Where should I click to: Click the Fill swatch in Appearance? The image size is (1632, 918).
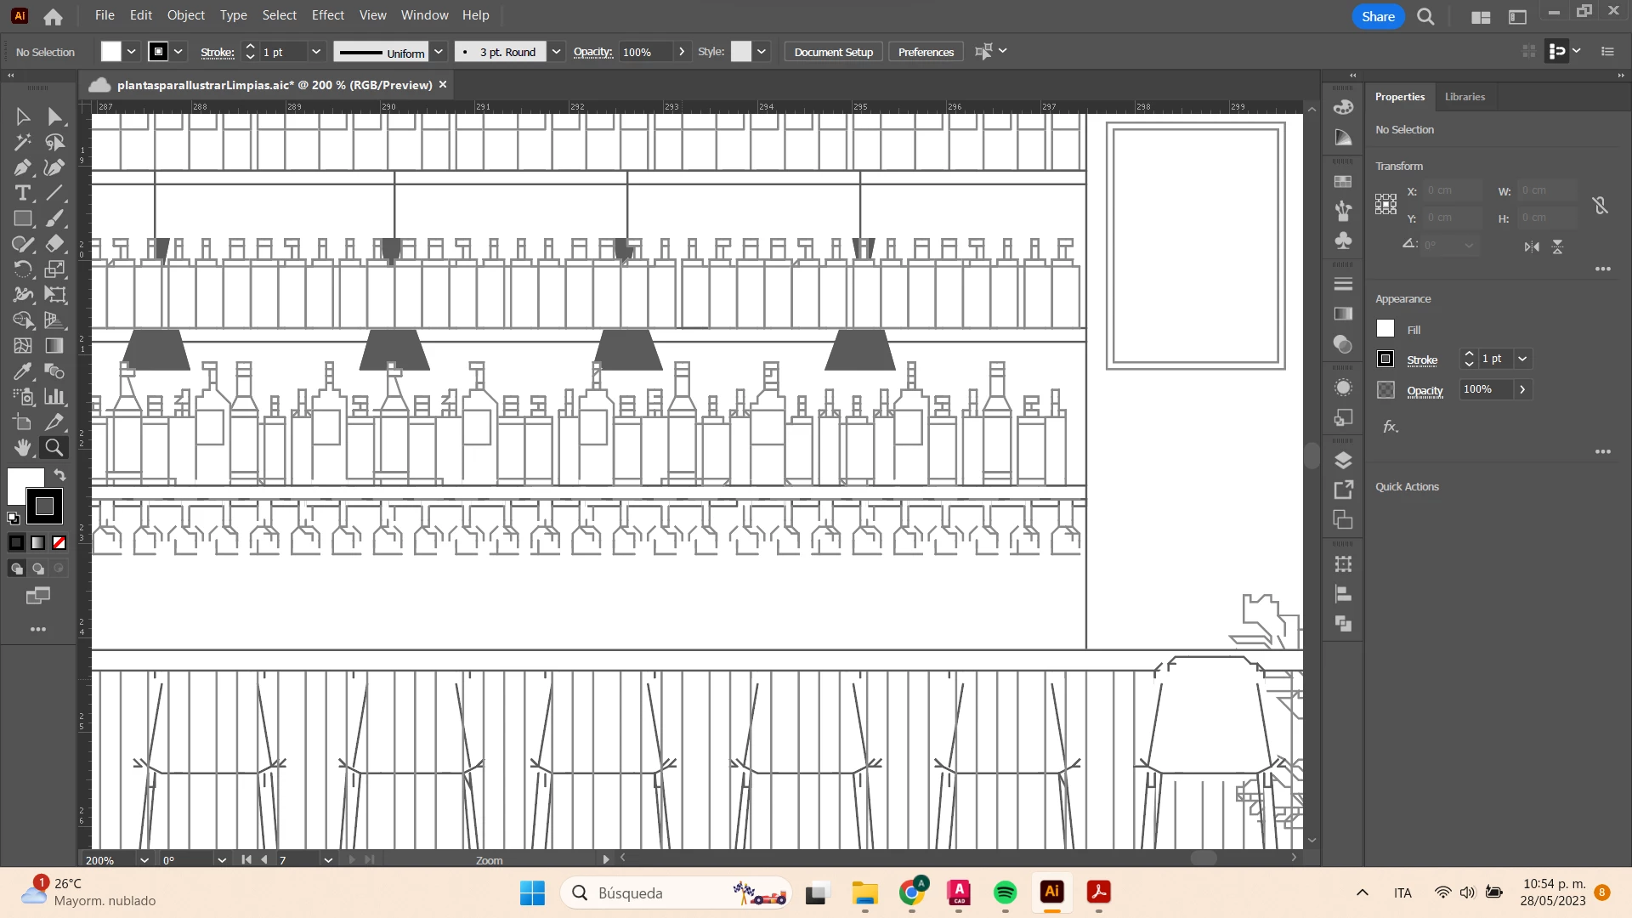1385,329
